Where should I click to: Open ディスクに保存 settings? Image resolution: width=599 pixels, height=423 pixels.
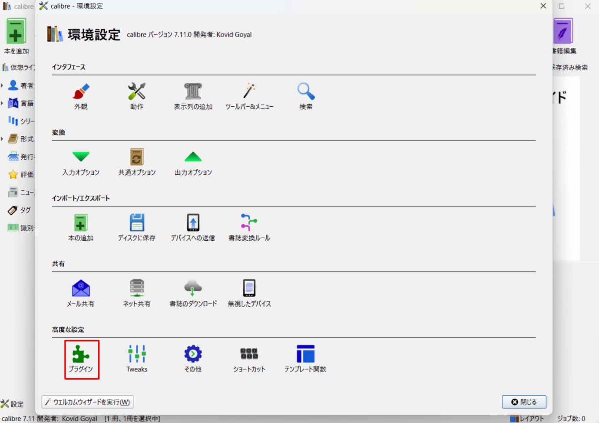pyautogui.click(x=137, y=228)
